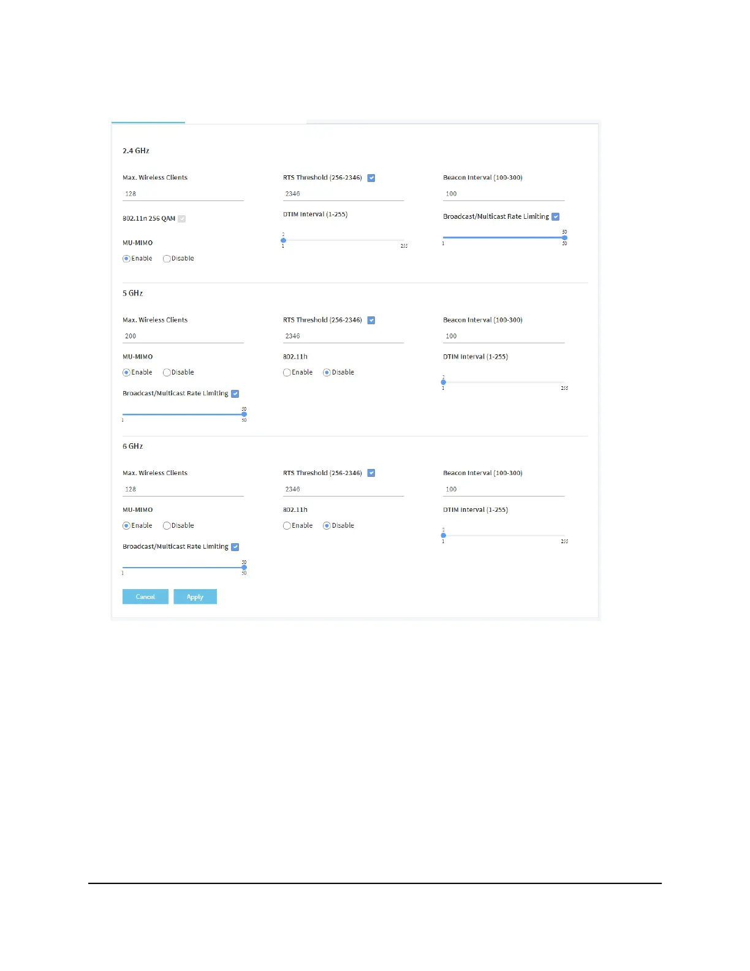Viewport: 750px width, 971px height.
Task: Click the 5 GHz rate limiting slider handle
Action: pyautogui.click(x=244, y=414)
